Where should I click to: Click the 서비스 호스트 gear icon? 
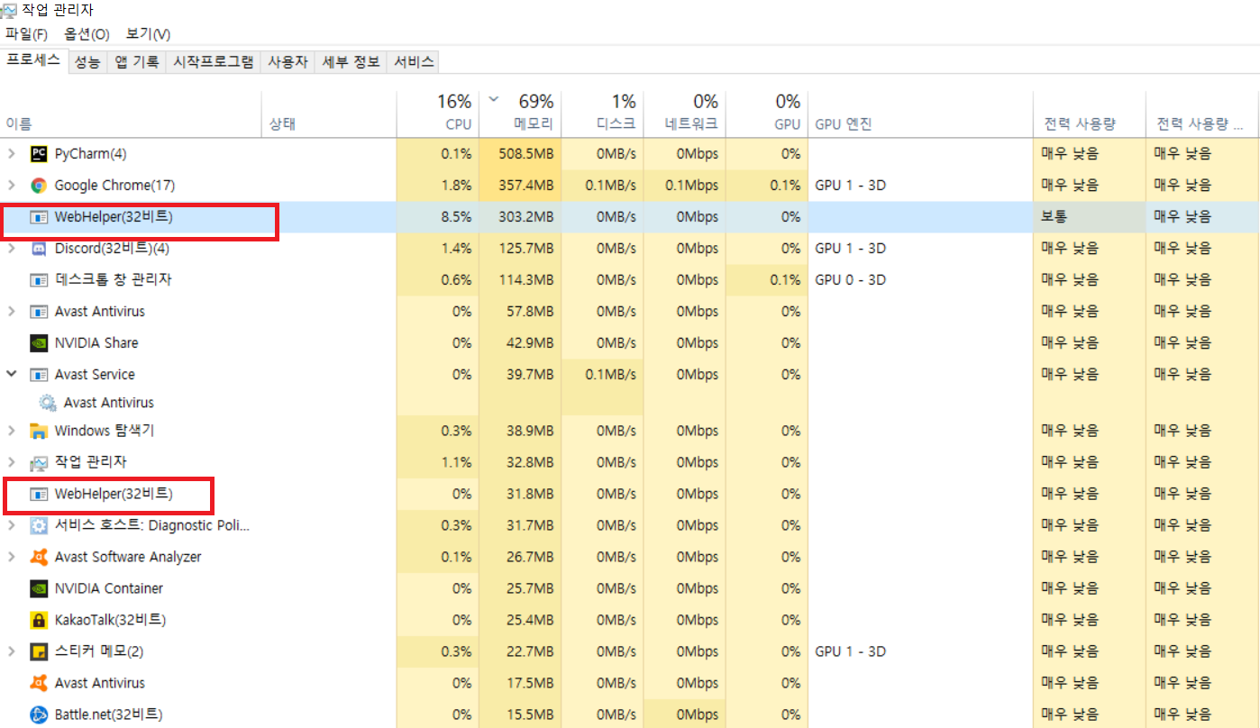tap(39, 525)
